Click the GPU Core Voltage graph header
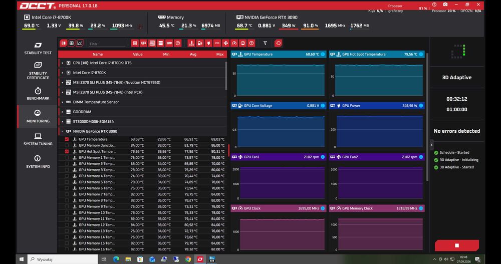The height and width of the screenshot is (264, 501). pos(278,106)
